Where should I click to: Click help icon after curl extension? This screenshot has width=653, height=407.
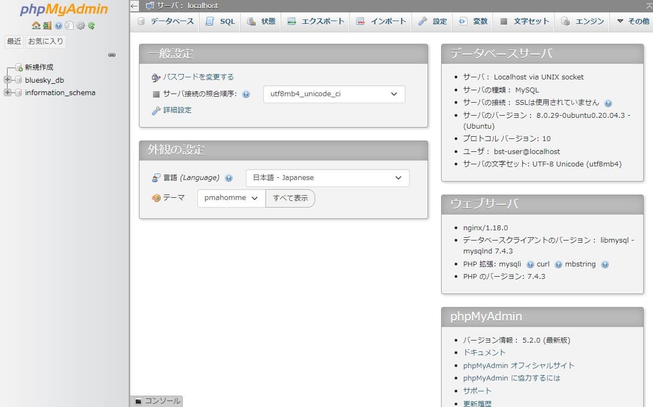[x=558, y=264]
